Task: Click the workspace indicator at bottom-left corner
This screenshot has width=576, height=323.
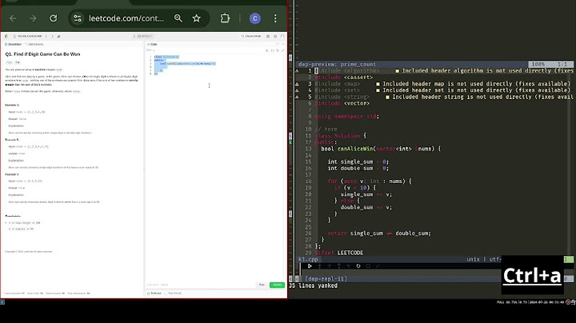Action: pos(2,302)
